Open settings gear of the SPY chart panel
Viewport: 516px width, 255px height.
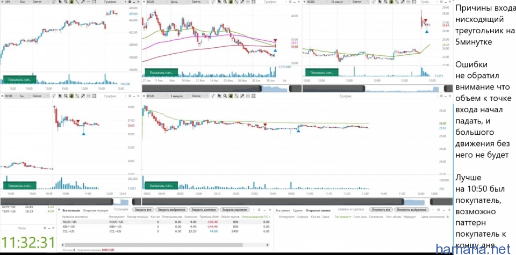130,2
